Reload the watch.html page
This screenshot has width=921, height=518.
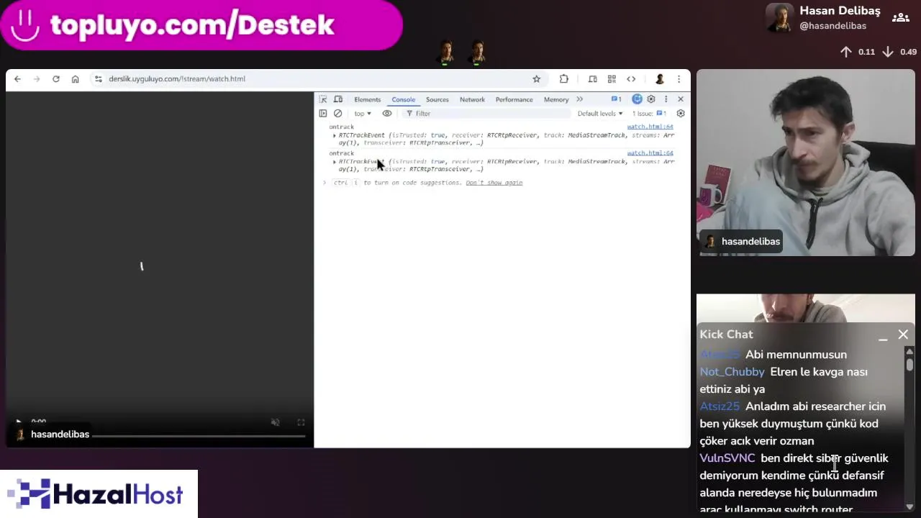[55, 79]
